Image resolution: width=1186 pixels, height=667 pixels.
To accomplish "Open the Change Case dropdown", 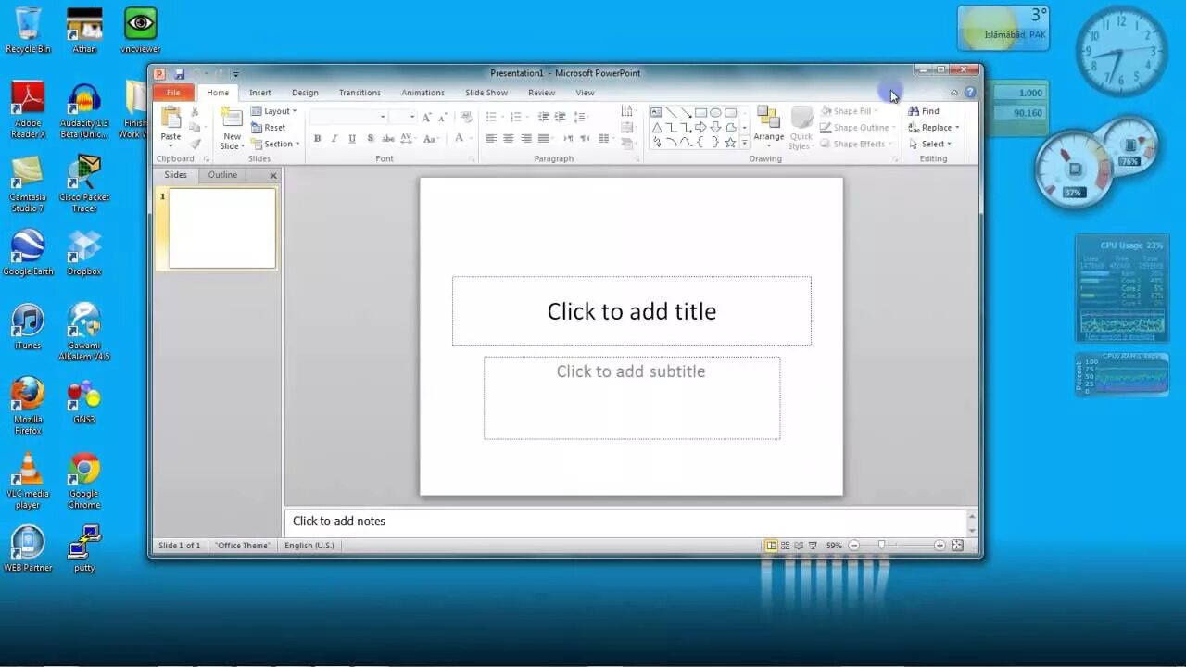I will click(430, 139).
